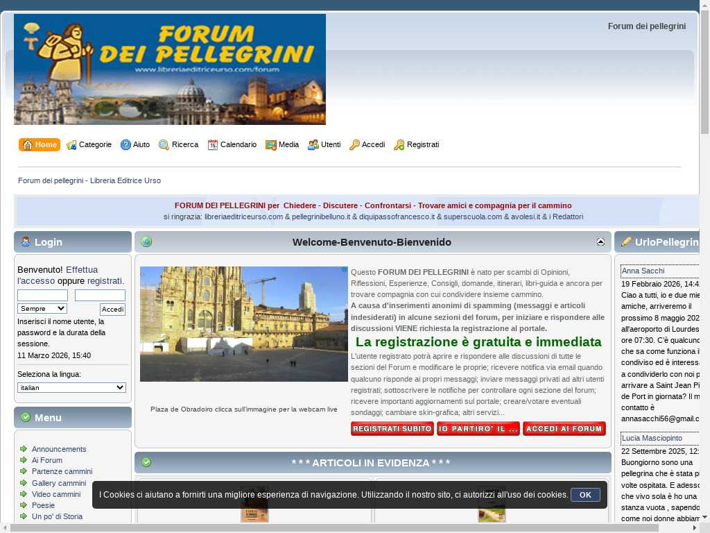
Task: Click the Ricerca magnifier icon
Action: tap(164, 145)
